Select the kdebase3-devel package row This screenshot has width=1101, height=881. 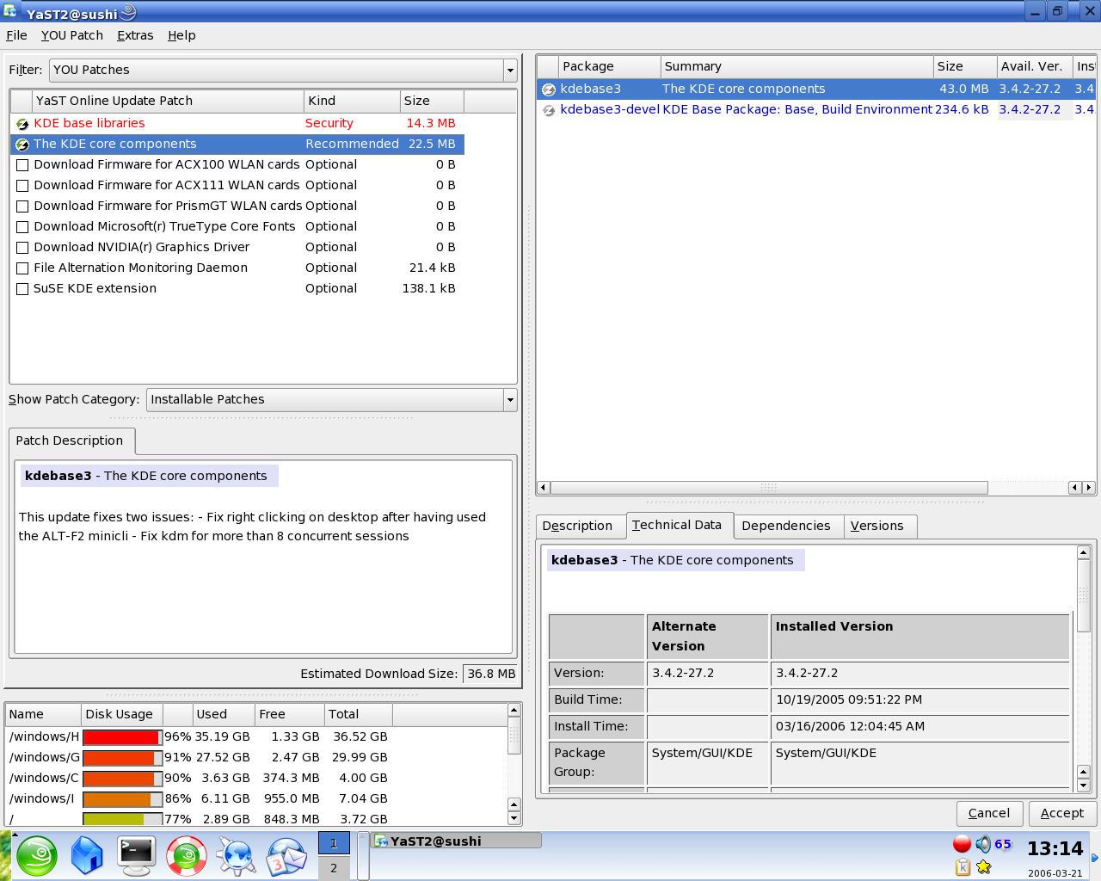815,109
